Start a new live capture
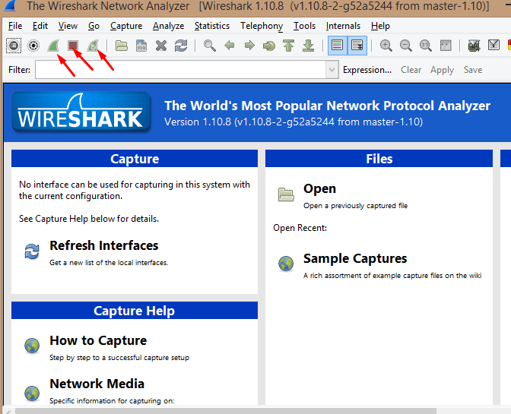 click(53, 46)
